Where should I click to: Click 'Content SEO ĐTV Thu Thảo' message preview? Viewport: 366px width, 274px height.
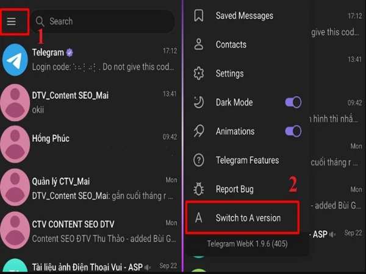[x=104, y=239]
